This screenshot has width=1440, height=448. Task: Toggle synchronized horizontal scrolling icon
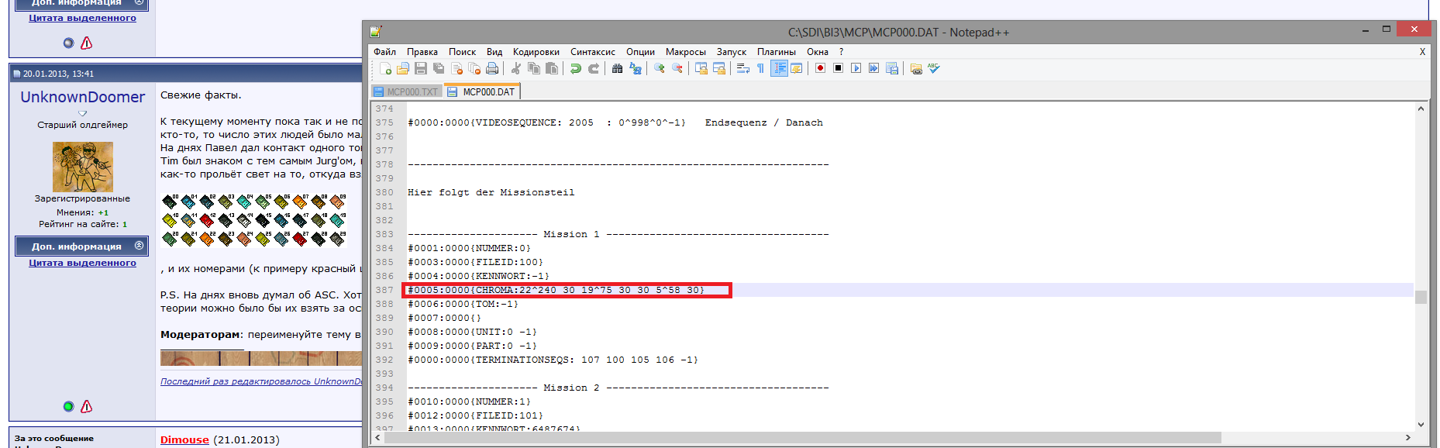click(x=719, y=68)
